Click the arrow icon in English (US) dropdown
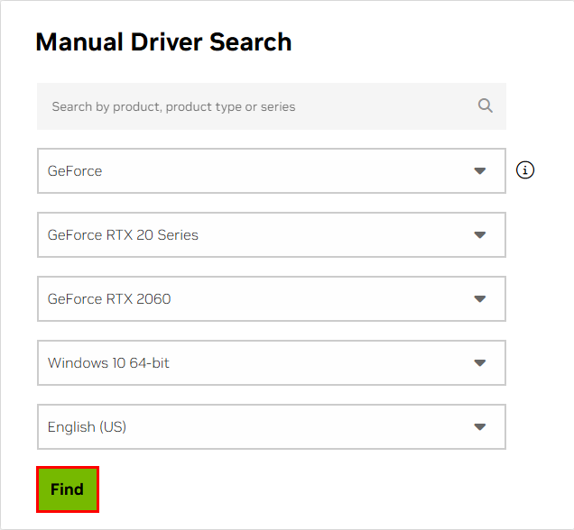This screenshot has width=574, height=530. (x=480, y=427)
